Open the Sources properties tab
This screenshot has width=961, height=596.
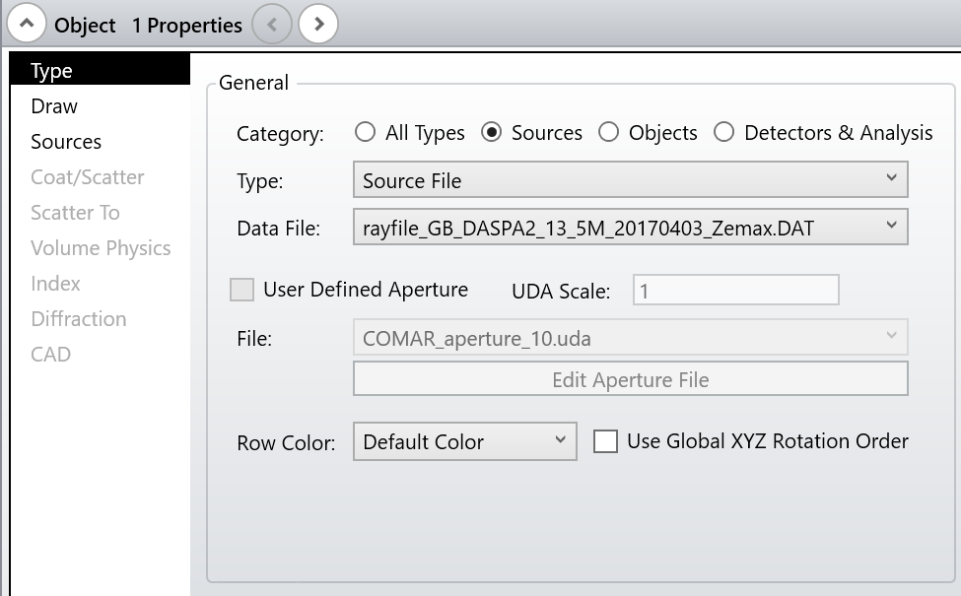(x=66, y=142)
